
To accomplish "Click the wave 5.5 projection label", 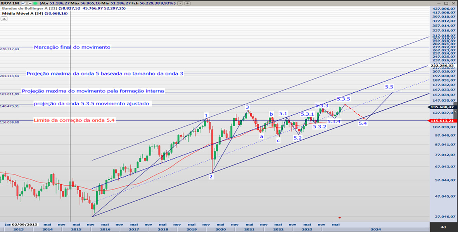I will click(389, 87).
